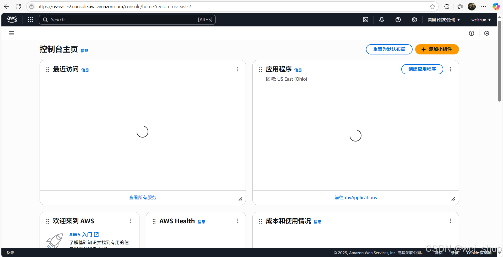Open the AWS Health widget menu
Image resolution: width=503 pixels, height=257 pixels.
tap(237, 221)
